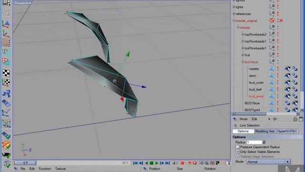Click the red question-mark keyframe icon

(x=194, y=163)
